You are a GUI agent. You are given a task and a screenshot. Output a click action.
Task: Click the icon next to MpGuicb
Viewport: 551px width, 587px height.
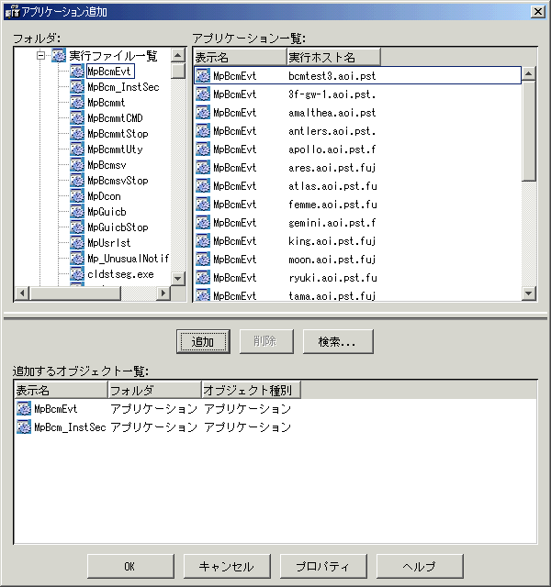click(77, 212)
